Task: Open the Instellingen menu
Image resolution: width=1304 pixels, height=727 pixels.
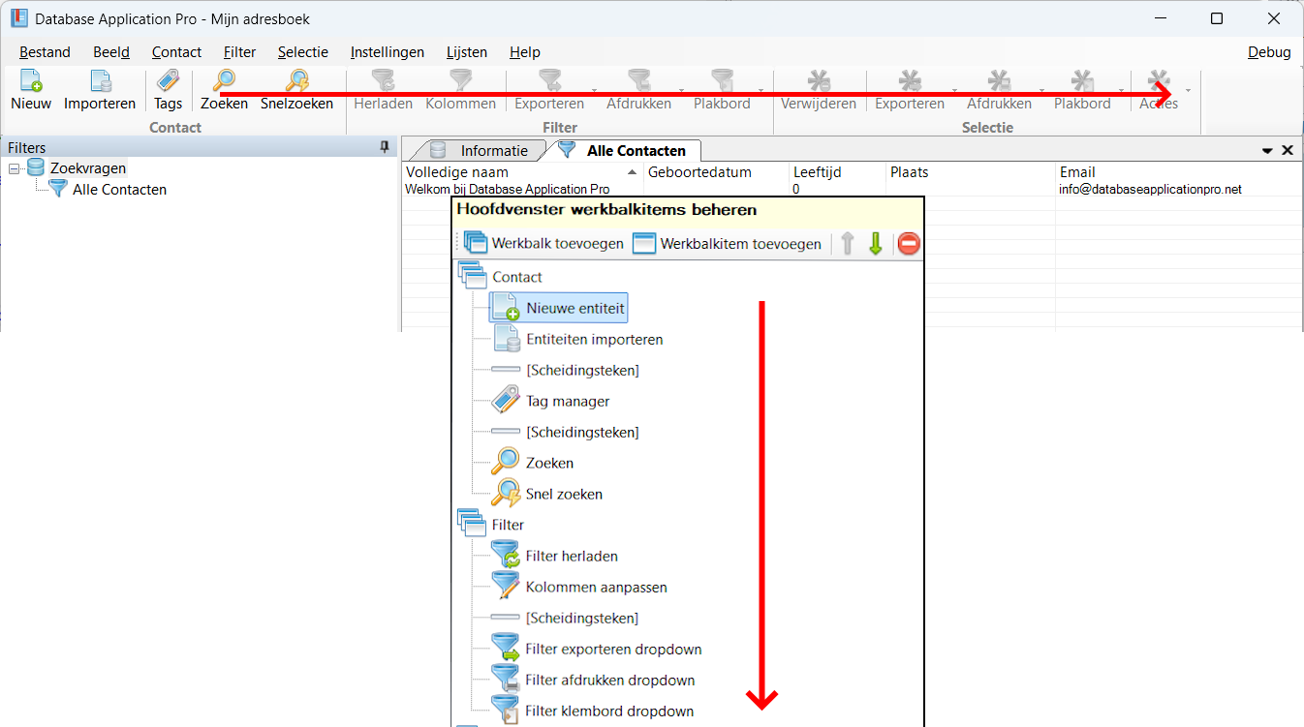Action: point(387,52)
